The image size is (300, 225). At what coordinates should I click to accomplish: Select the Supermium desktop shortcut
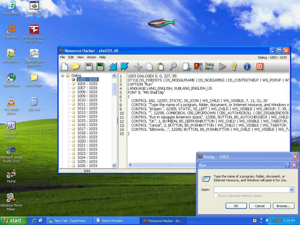coord(11,80)
